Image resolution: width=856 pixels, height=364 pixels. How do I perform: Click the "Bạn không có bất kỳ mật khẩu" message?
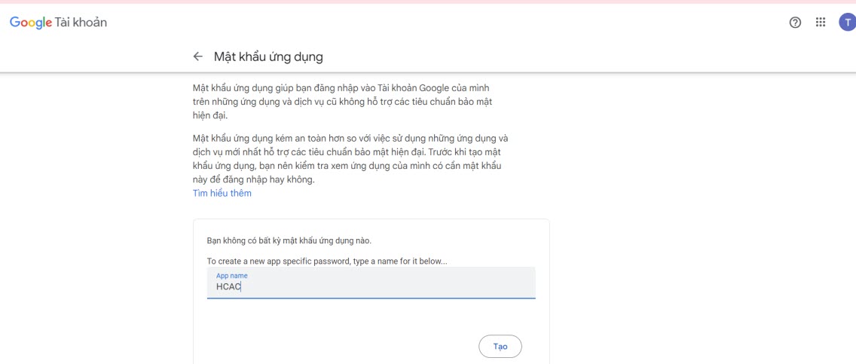point(289,240)
